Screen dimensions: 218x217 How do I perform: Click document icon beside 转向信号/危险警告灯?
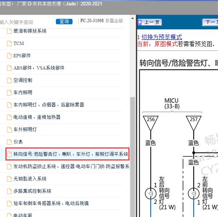tap(9, 154)
